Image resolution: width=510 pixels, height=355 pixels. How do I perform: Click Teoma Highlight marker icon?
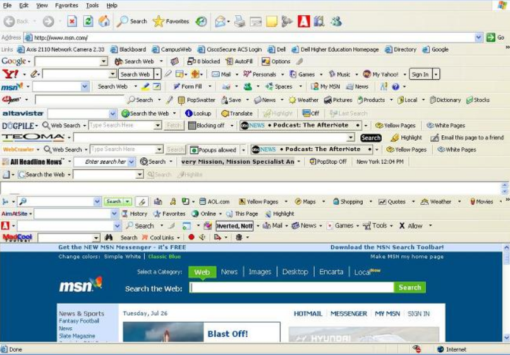click(394, 138)
